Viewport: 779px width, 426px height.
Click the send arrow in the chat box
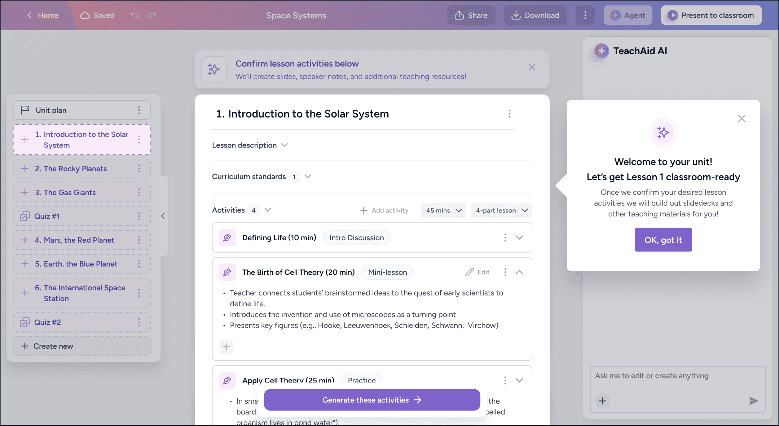click(x=753, y=401)
